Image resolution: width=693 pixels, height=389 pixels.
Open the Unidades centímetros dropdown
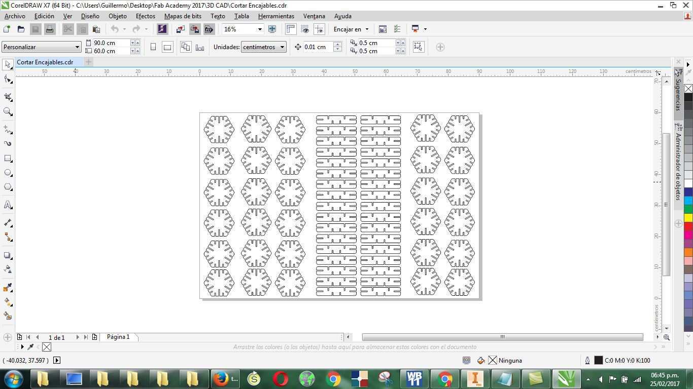tap(282, 47)
